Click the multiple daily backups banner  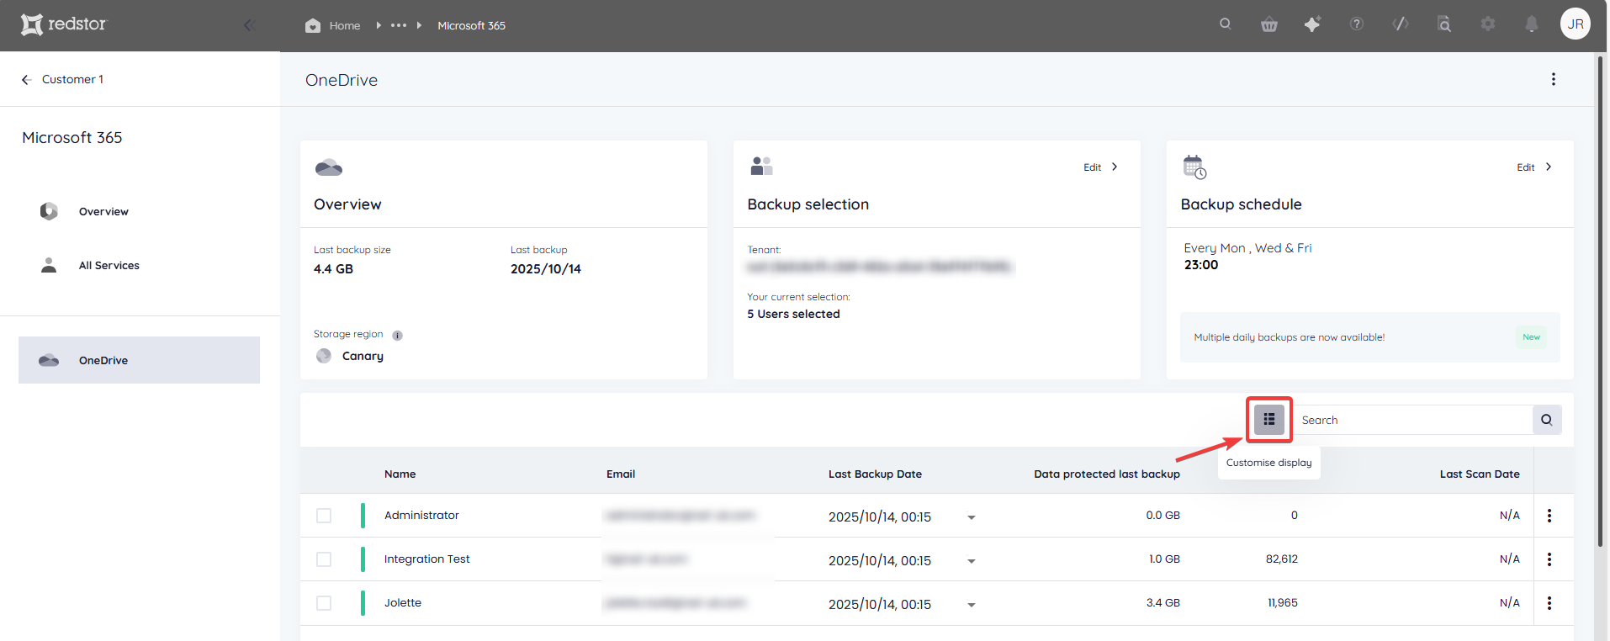1370,337
